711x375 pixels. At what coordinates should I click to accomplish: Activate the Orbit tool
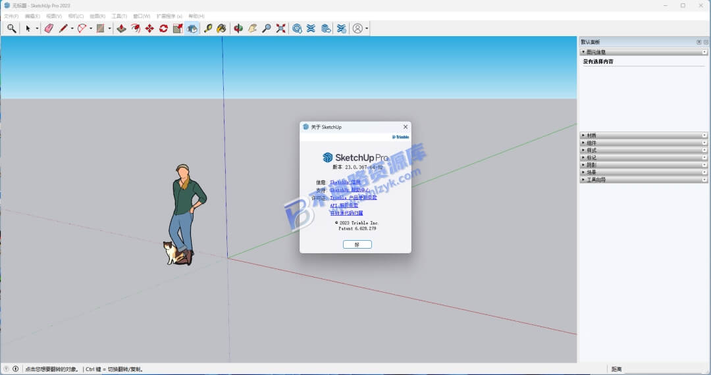pyautogui.click(x=238, y=28)
